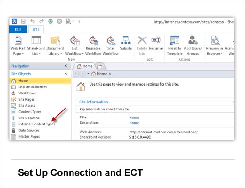Click the Preview in Browser quick access icon
The width and height of the screenshot is (245, 188).
click(68, 21)
